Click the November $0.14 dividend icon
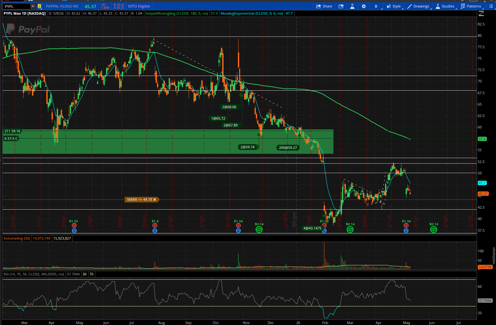Image resolution: width=496 pixels, height=325 pixels. click(259, 229)
